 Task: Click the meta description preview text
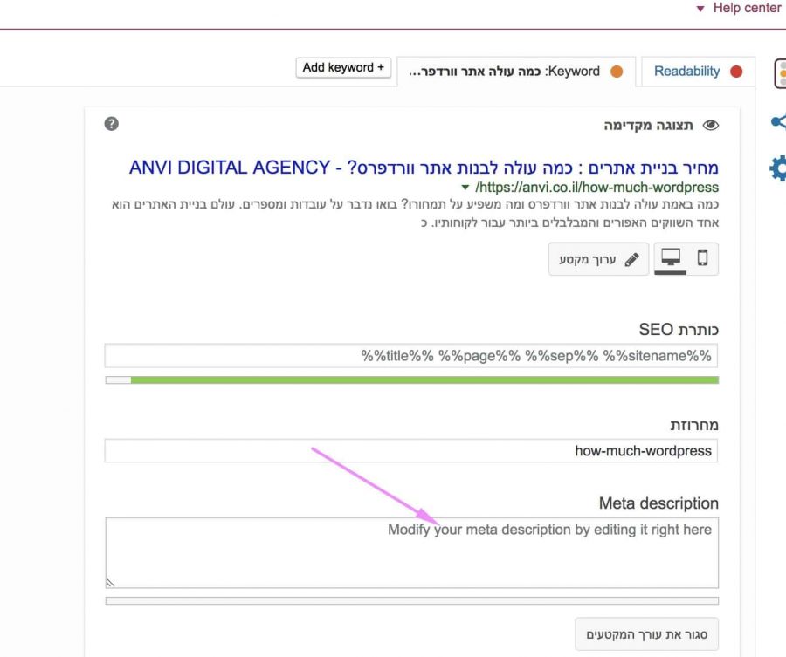(x=415, y=213)
